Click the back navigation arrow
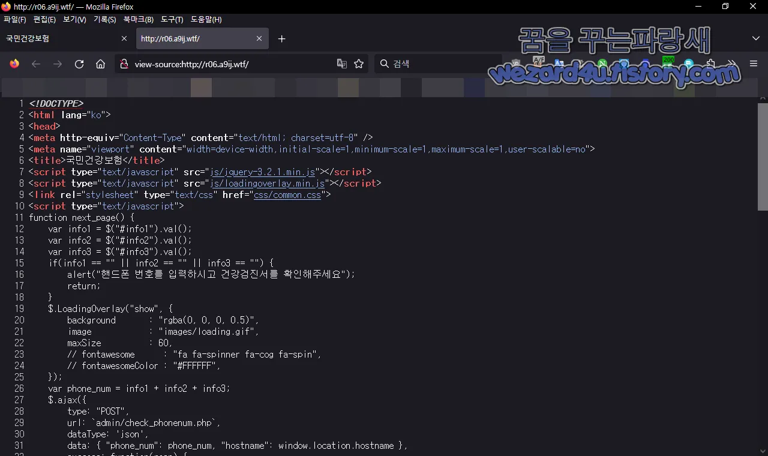This screenshot has width=768, height=456. (x=36, y=64)
